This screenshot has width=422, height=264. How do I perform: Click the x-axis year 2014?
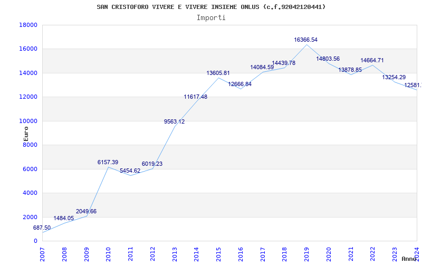click(x=197, y=254)
